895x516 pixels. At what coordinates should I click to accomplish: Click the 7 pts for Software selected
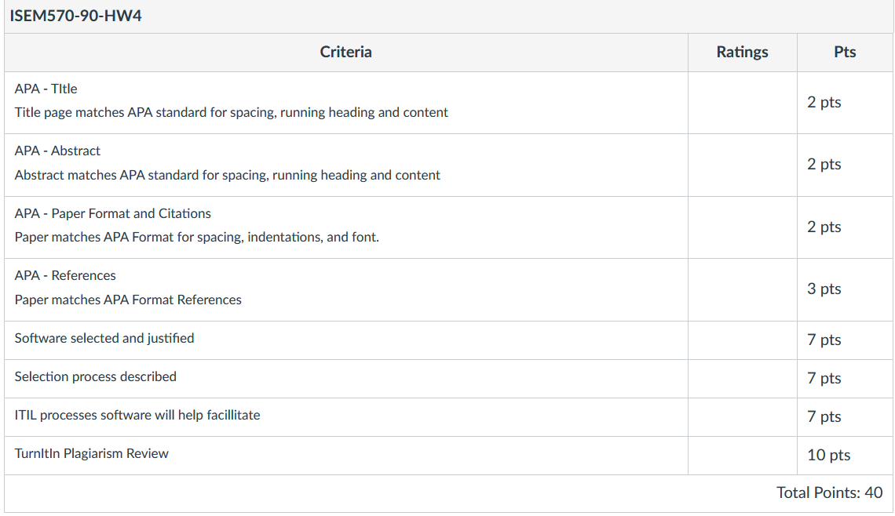point(824,340)
